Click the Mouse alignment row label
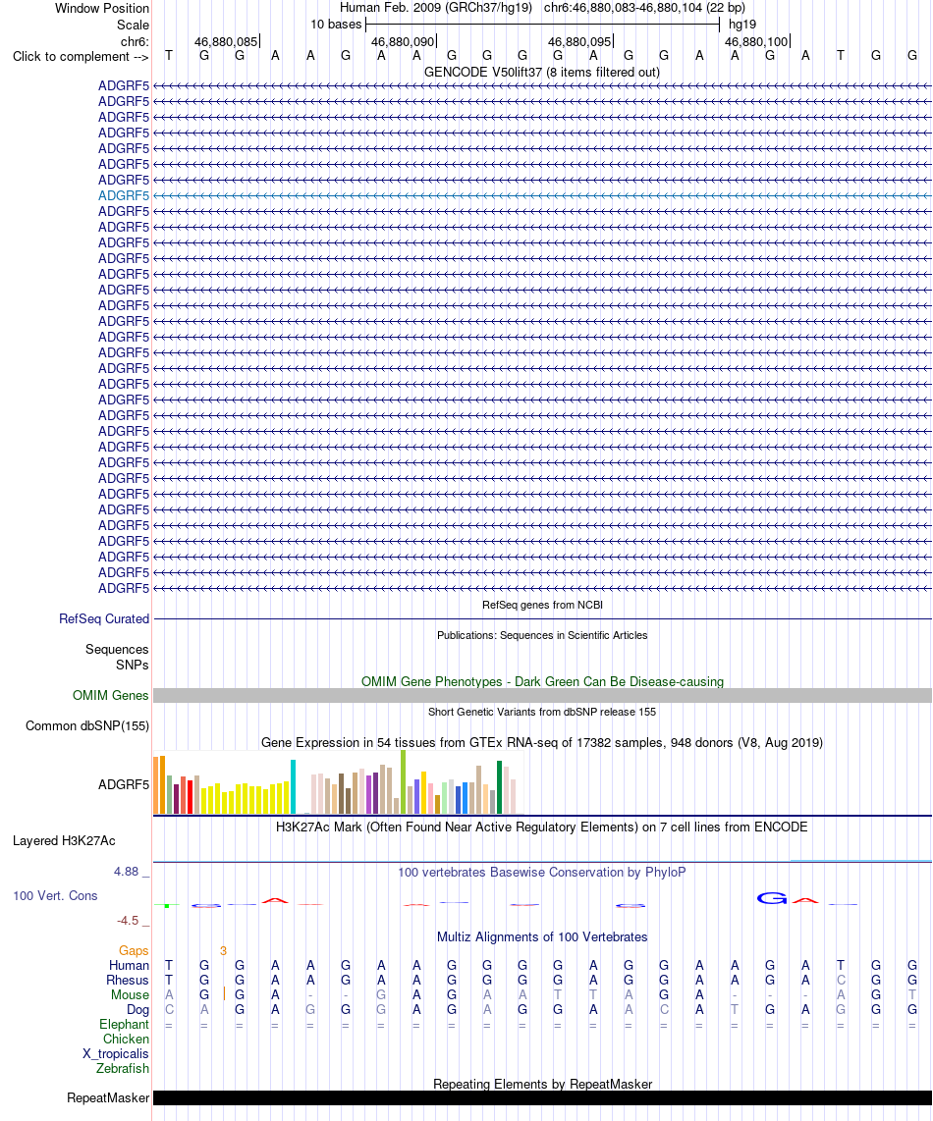The height and width of the screenshot is (1121, 933). click(131, 995)
